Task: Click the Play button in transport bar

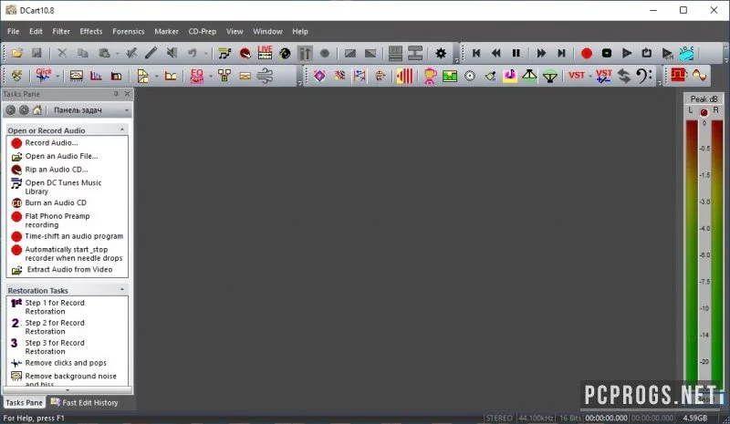Action: tap(627, 54)
